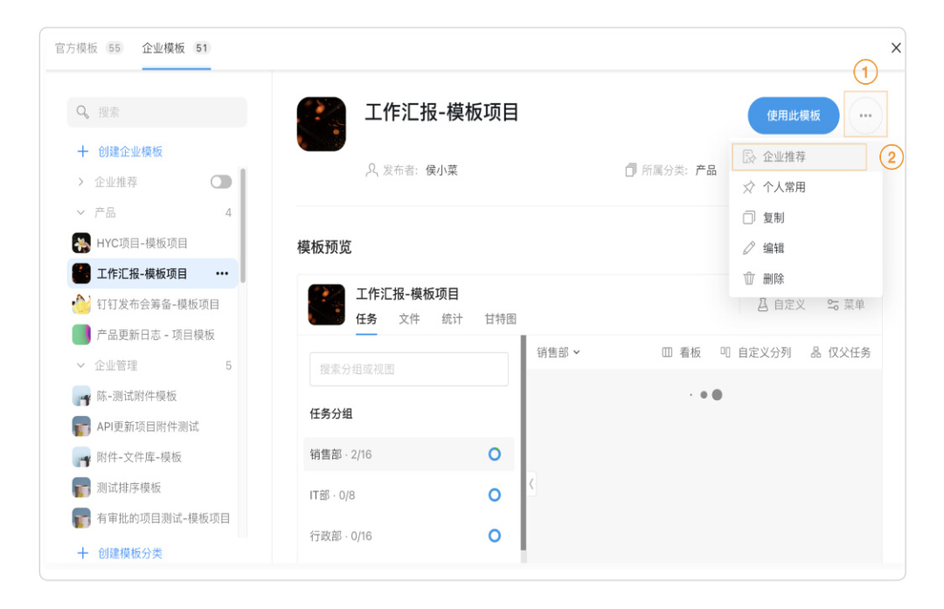Click the task group panel vertical scrollbar
Viewport: 944px width, 609px height.
[524, 443]
